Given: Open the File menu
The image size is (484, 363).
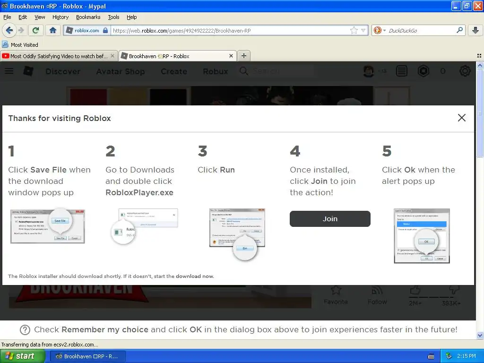Looking at the screenshot, I should pyautogui.click(x=7, y=17).
